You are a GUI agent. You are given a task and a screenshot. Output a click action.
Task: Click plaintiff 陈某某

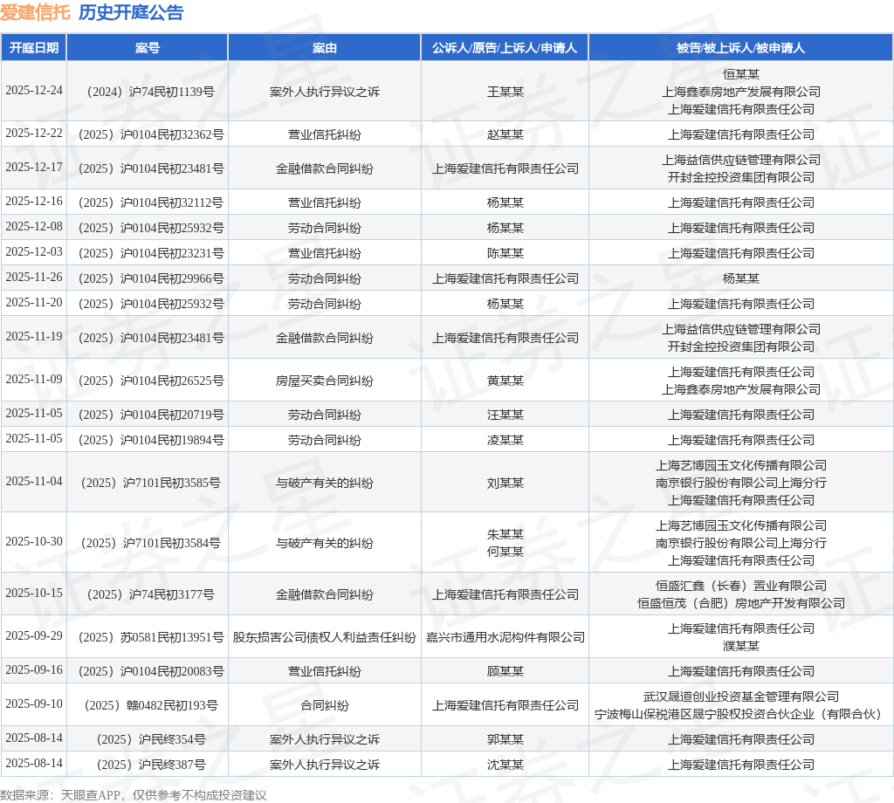[505, 253]
